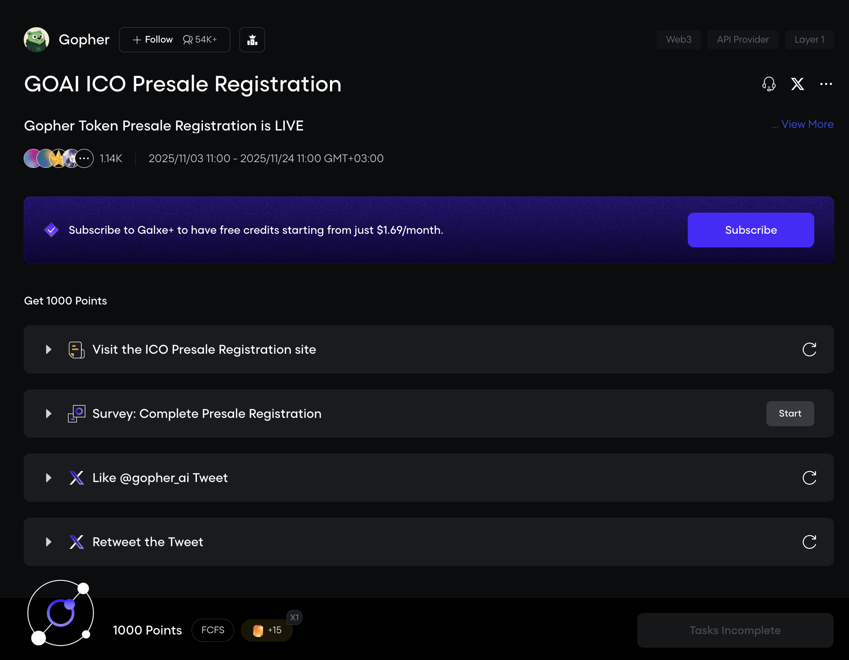Viewport: 849px width, 660px height.
Task: Click the View More link
Action: 807,124
